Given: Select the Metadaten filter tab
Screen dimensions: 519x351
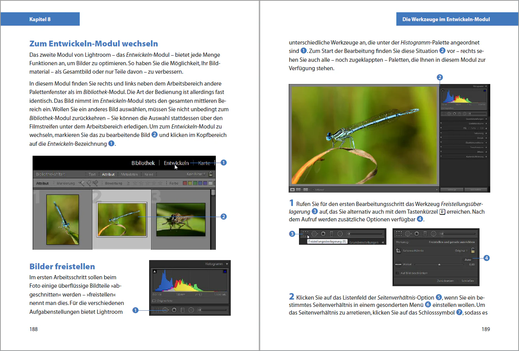Looking at the screenshot, I should [129, 175].
